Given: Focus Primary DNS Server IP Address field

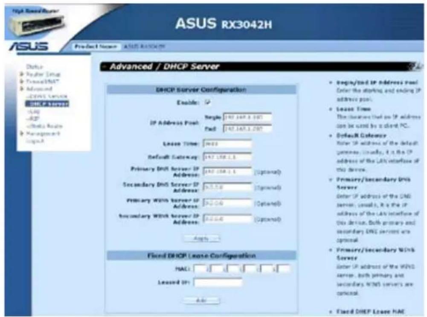Looking at the screenshot, I should pos(227,172).
